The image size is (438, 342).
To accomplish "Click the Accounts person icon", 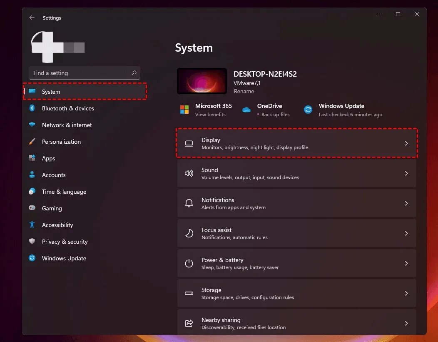I will 32,175.
